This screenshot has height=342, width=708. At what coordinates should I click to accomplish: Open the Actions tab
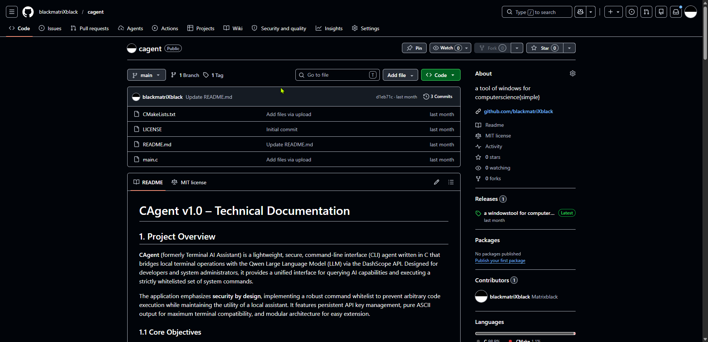(165, 28)
